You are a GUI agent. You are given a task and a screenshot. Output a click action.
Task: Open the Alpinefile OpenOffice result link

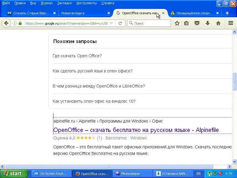(x=136, y=130)
